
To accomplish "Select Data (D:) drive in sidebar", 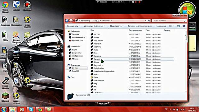I will click(x=75, y=71).
